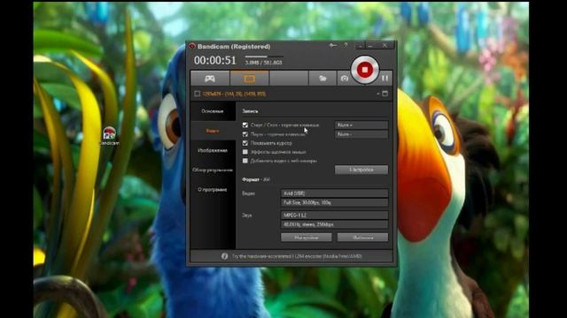Select the screen rectangle recording mode icon
567x318 pixels.
(x=250, y=79)
